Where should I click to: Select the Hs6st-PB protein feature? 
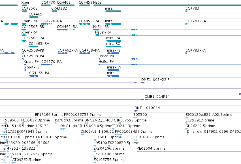click(170, 59)
